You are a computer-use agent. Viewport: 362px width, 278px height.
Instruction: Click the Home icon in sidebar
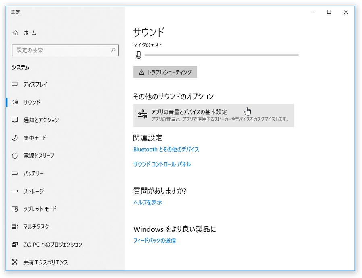[15, 33]
